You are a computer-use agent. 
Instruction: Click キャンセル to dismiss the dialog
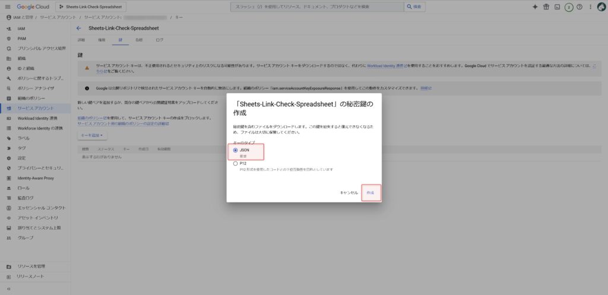pyautogui.click(x=349, y=193)
